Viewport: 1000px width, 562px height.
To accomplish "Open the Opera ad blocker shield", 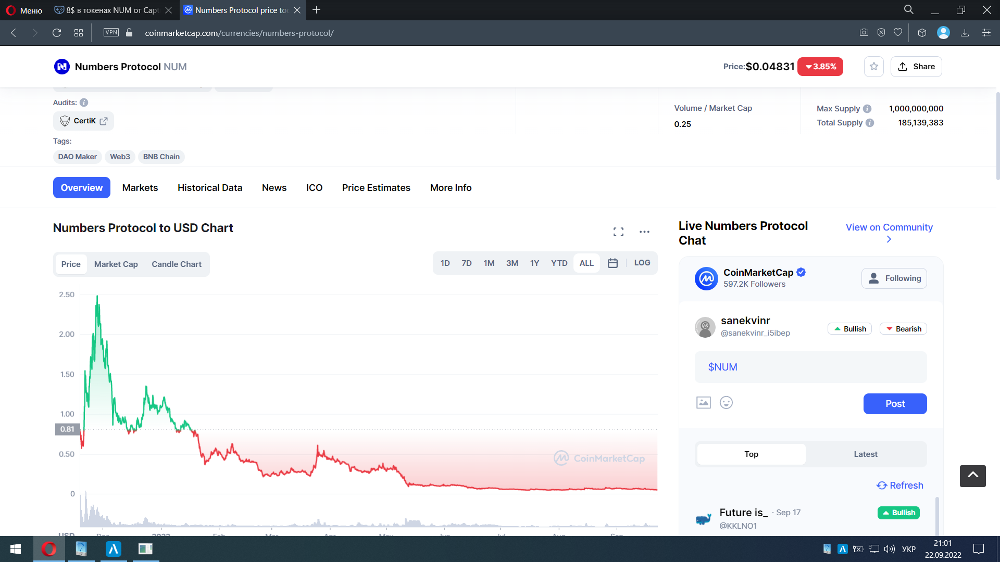I will 881,33.
